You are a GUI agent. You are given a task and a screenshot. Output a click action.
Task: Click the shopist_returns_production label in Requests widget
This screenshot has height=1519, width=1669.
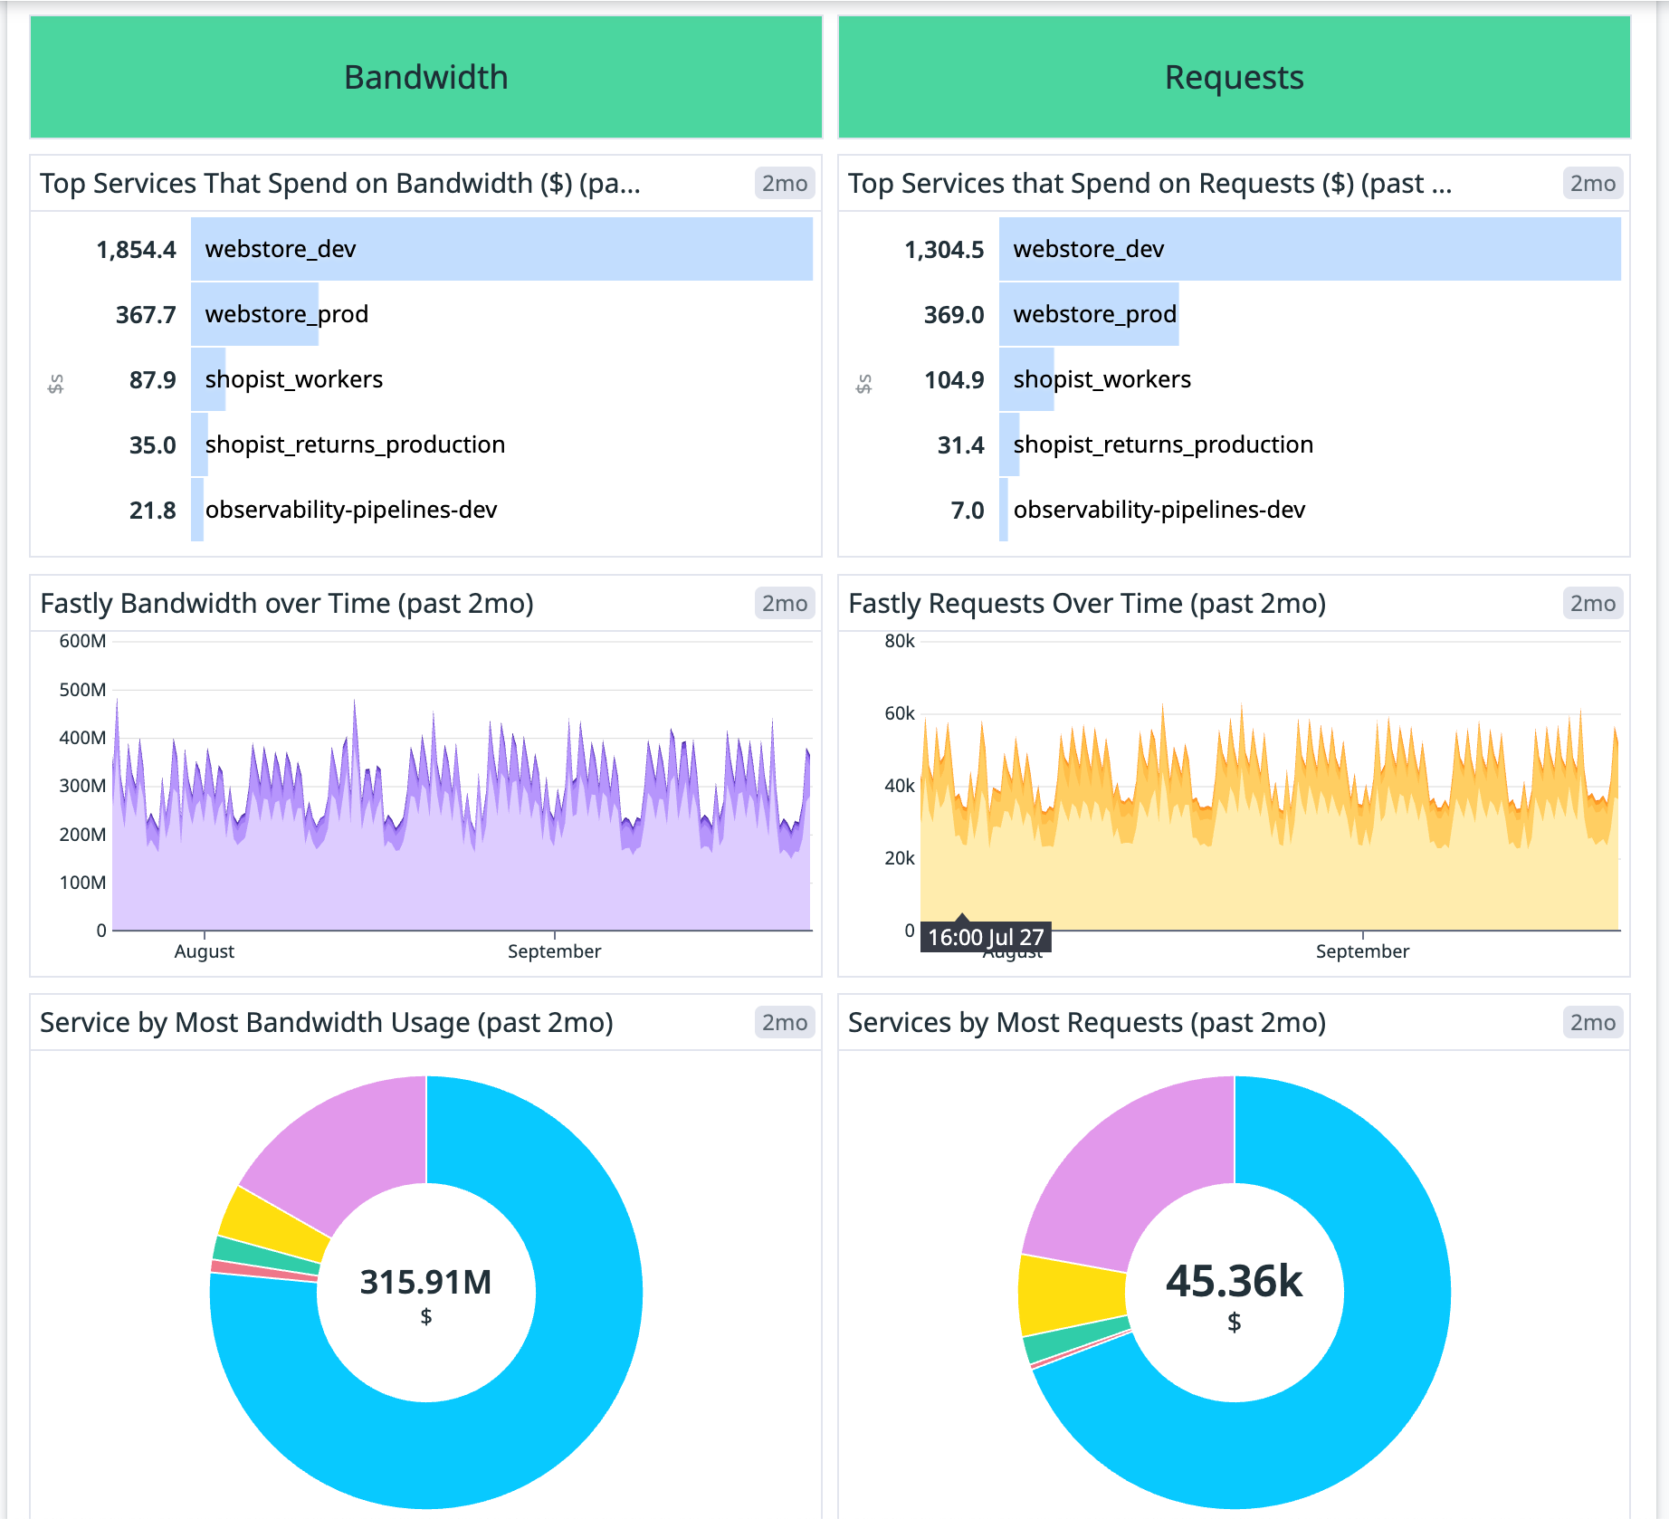click(1163, 444)
